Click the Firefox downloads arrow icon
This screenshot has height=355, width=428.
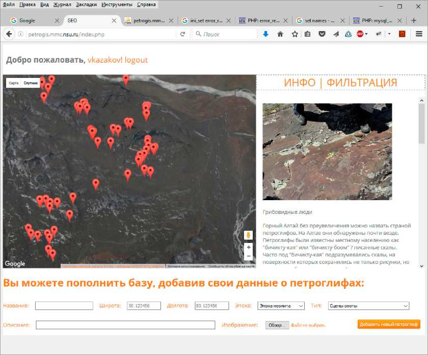(x=265, y=34)
